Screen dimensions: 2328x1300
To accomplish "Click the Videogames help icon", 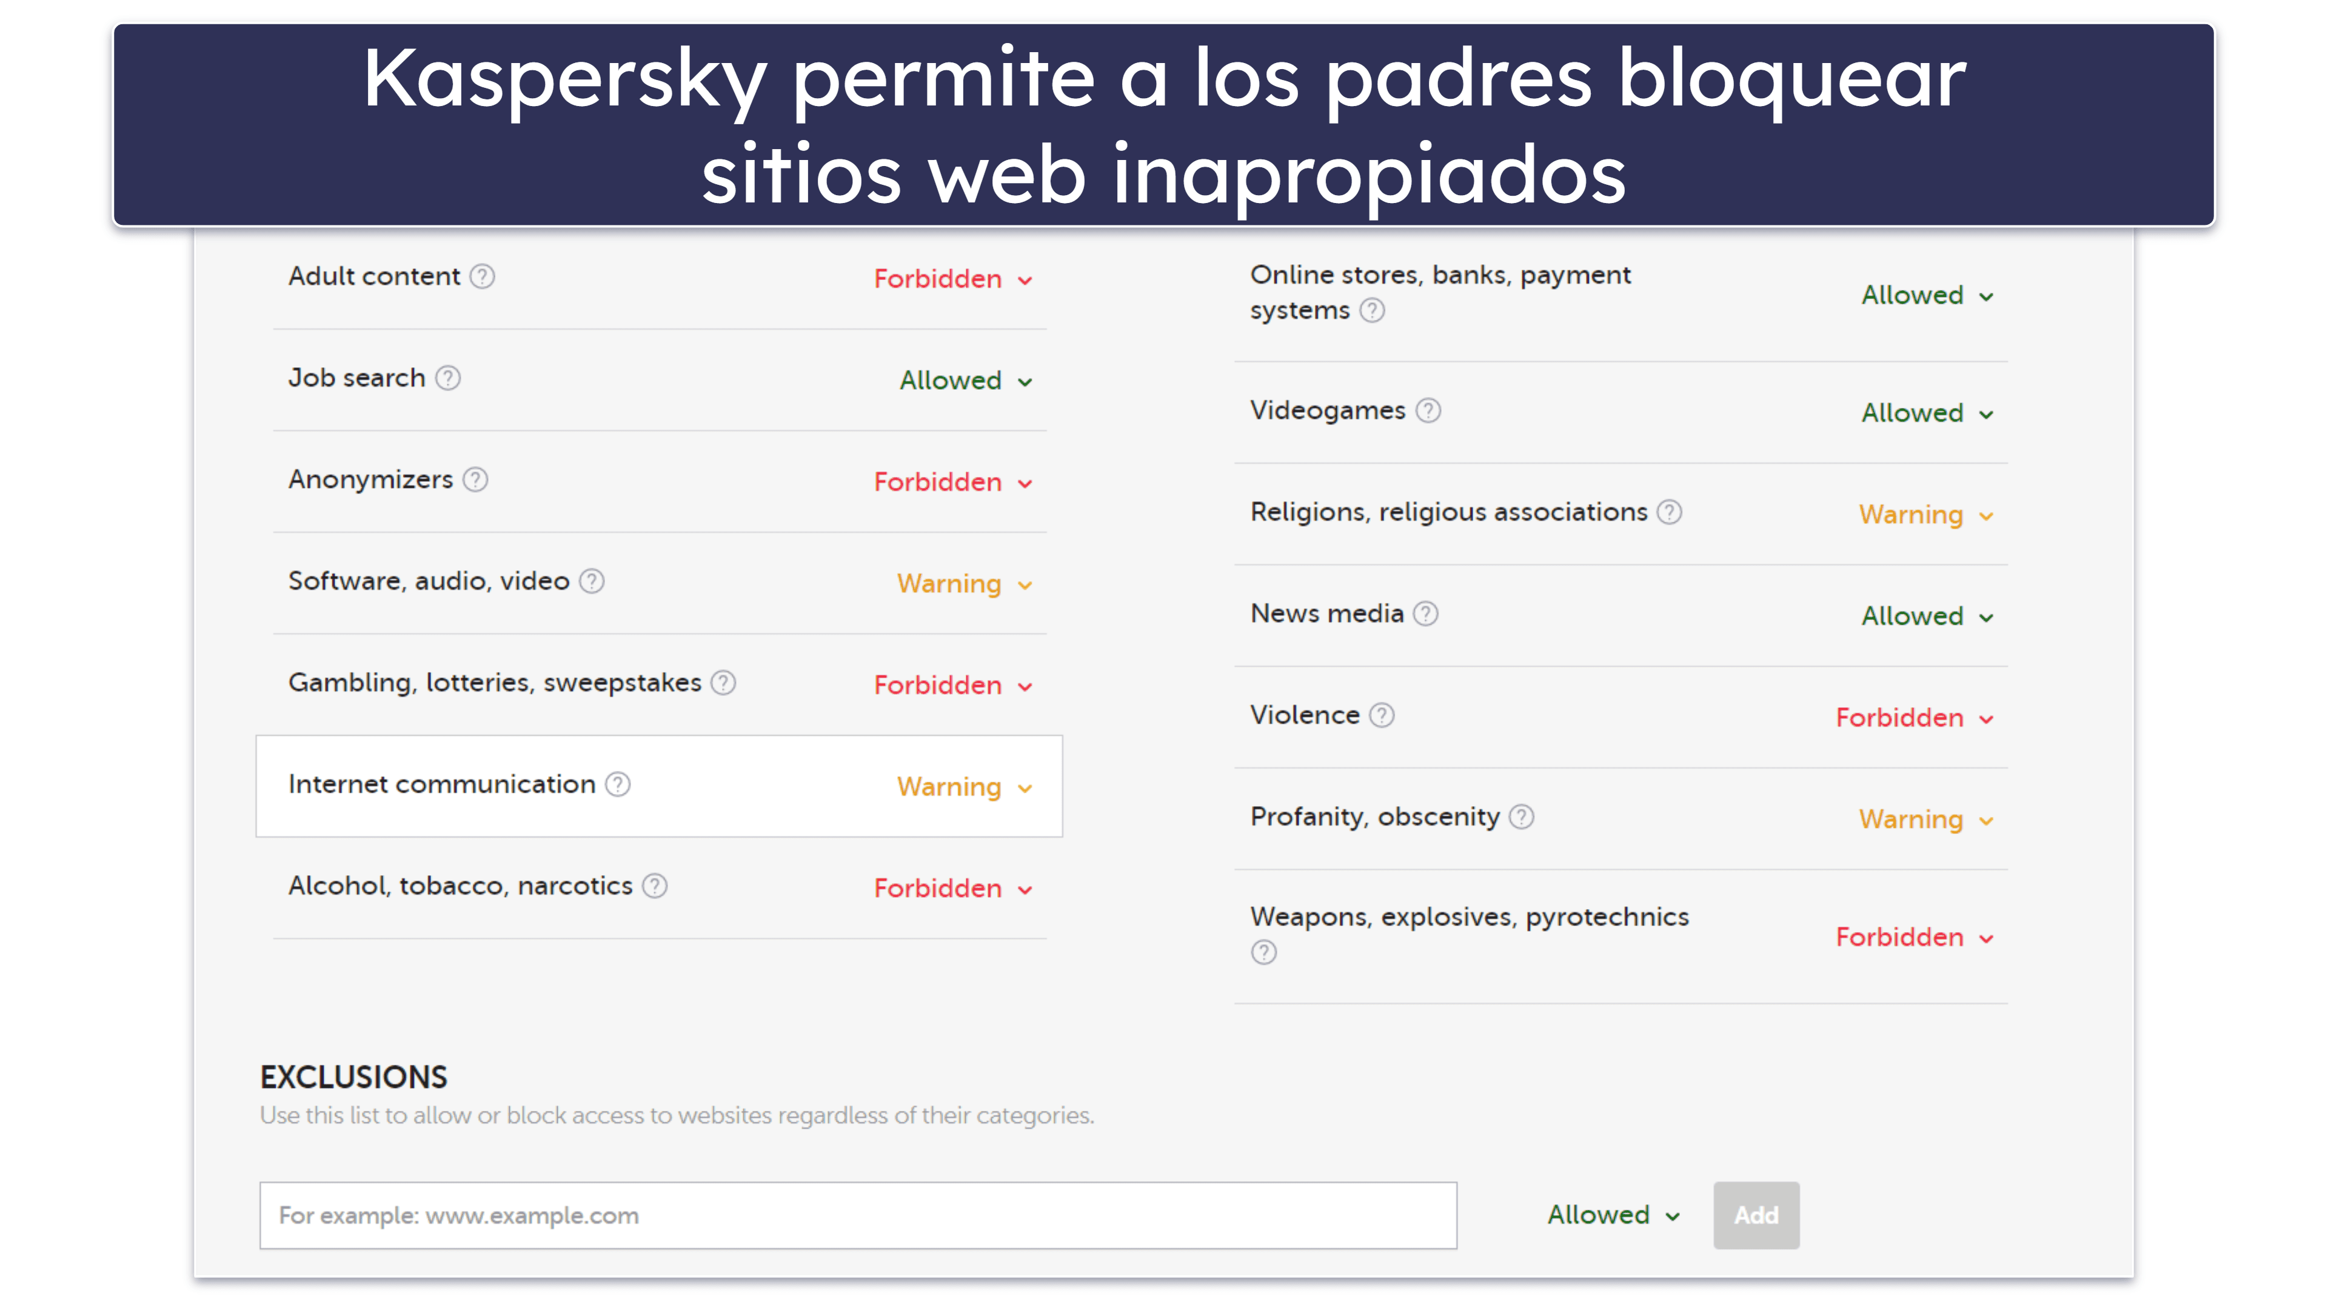I will pyautogui.click(x=1429, y=411).
